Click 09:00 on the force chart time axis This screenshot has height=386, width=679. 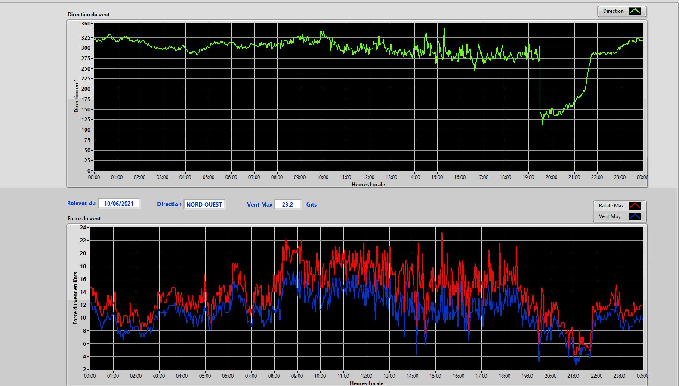[297, 376]
